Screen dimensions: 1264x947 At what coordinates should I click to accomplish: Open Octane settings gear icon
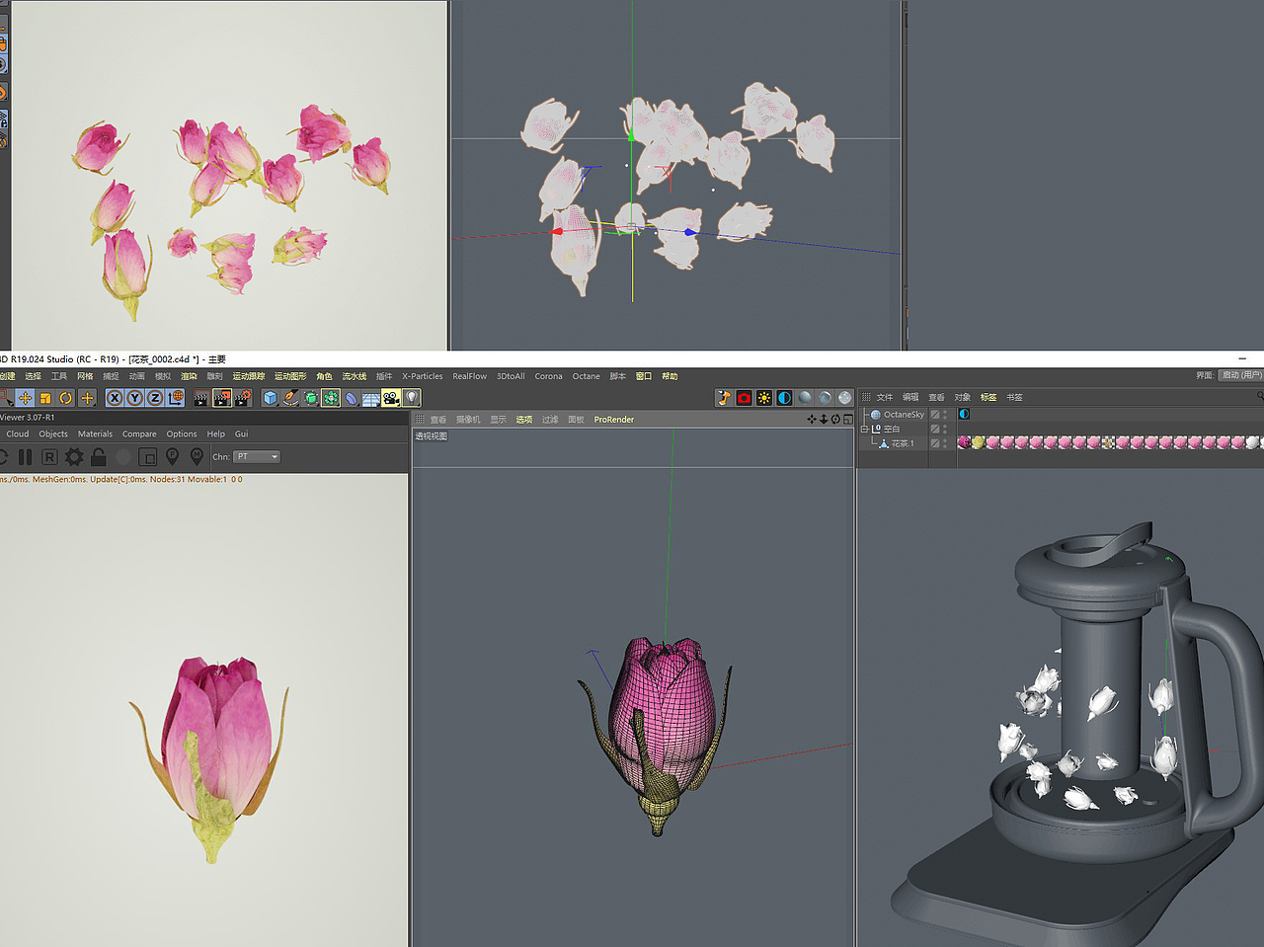[x=74, y=457]
